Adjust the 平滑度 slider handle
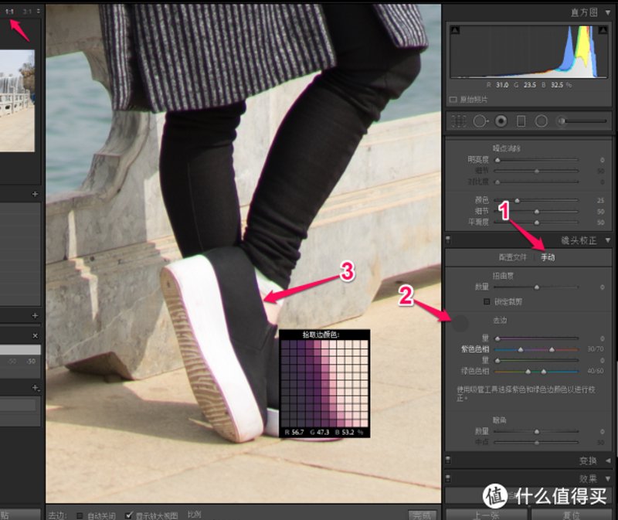618x520 pixels. tap(536, 223)
